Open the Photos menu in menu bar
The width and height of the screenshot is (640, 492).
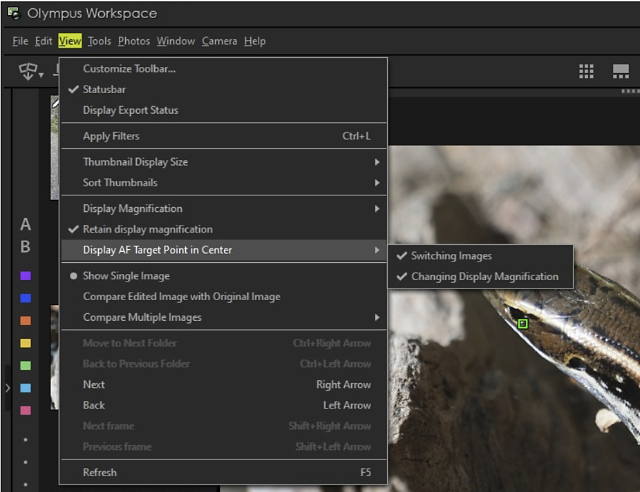point(133,41)
